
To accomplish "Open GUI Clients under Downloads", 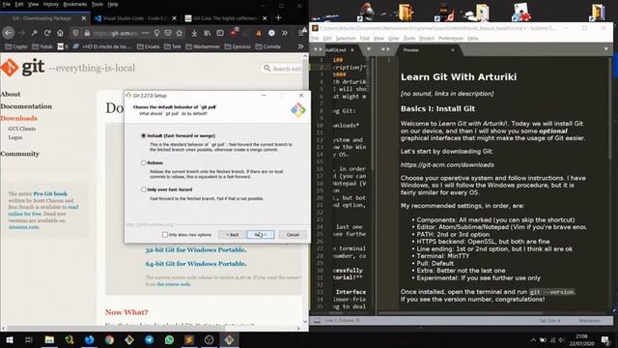I will (22, 129).
